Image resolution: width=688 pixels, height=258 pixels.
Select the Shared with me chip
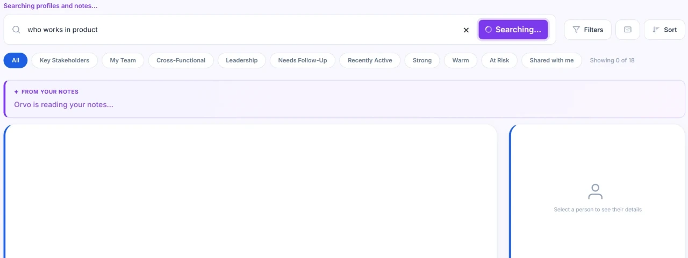551,60
